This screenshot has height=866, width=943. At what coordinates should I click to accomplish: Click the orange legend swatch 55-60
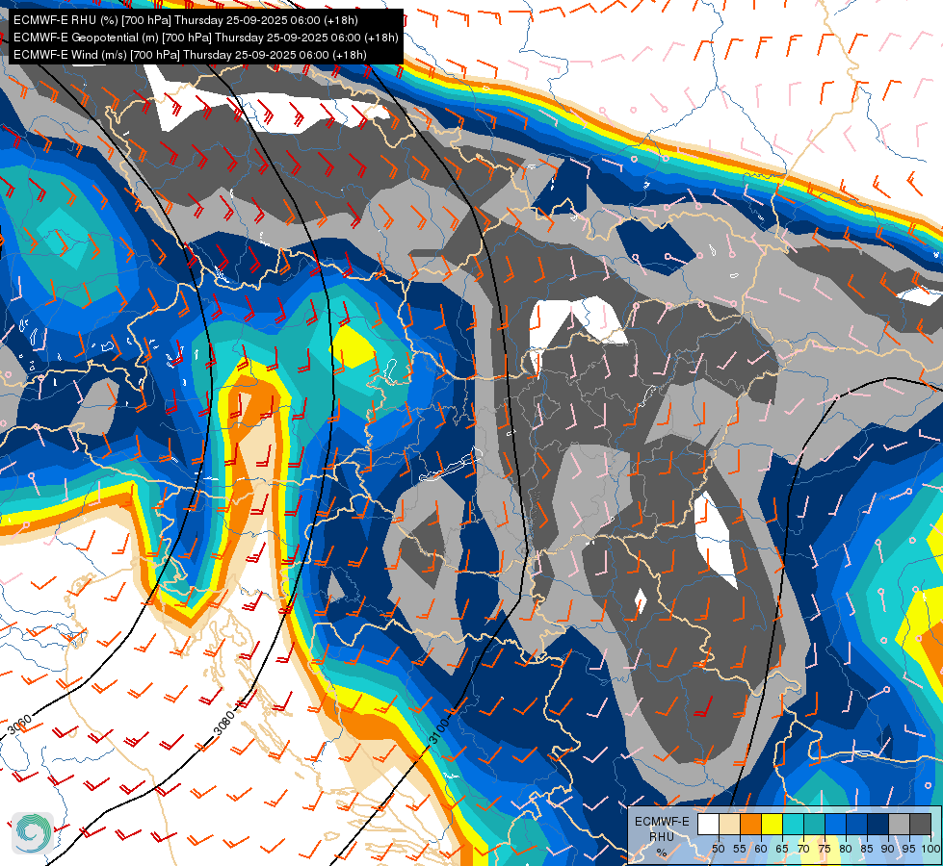(x=751, y=824)
